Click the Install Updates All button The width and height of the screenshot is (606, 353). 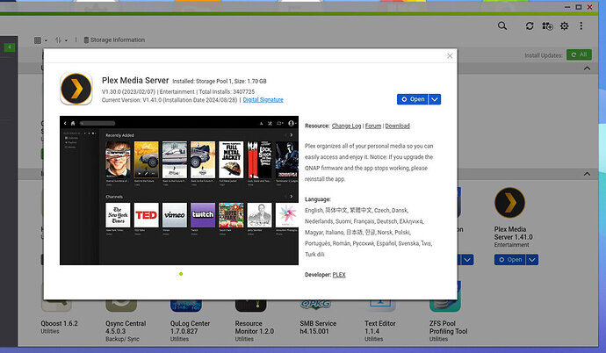579,54
